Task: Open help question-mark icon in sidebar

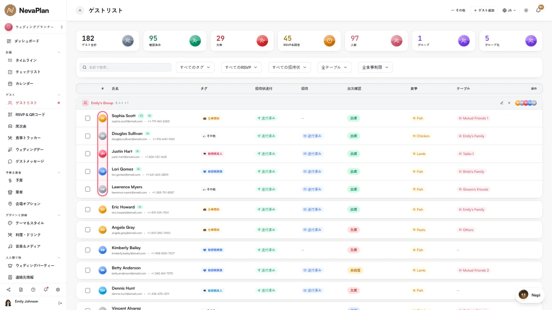Action: click(x=33, y=290)
